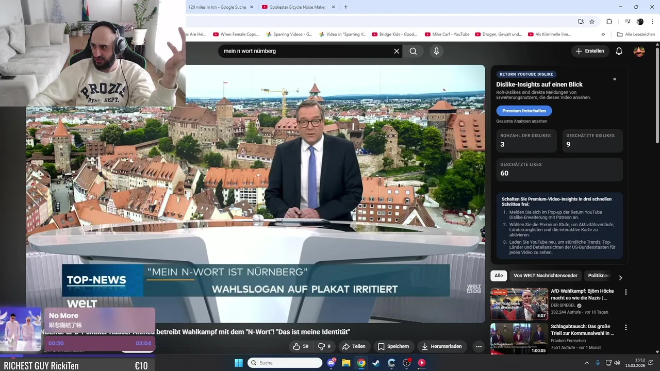Screen dimensions: 660x371
Task: Click Speichern to save video
Action: coord(393,346)
